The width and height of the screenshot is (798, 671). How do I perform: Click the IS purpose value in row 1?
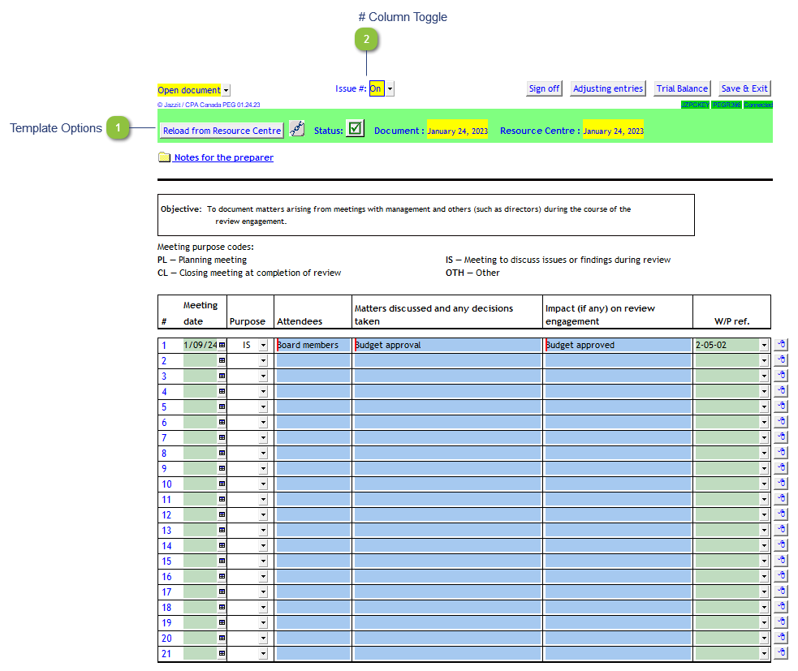(246, 345)
